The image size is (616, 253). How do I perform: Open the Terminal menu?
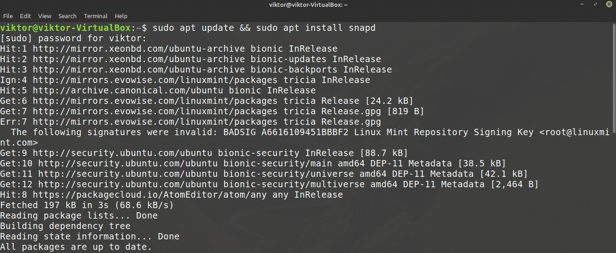[95, 16]
